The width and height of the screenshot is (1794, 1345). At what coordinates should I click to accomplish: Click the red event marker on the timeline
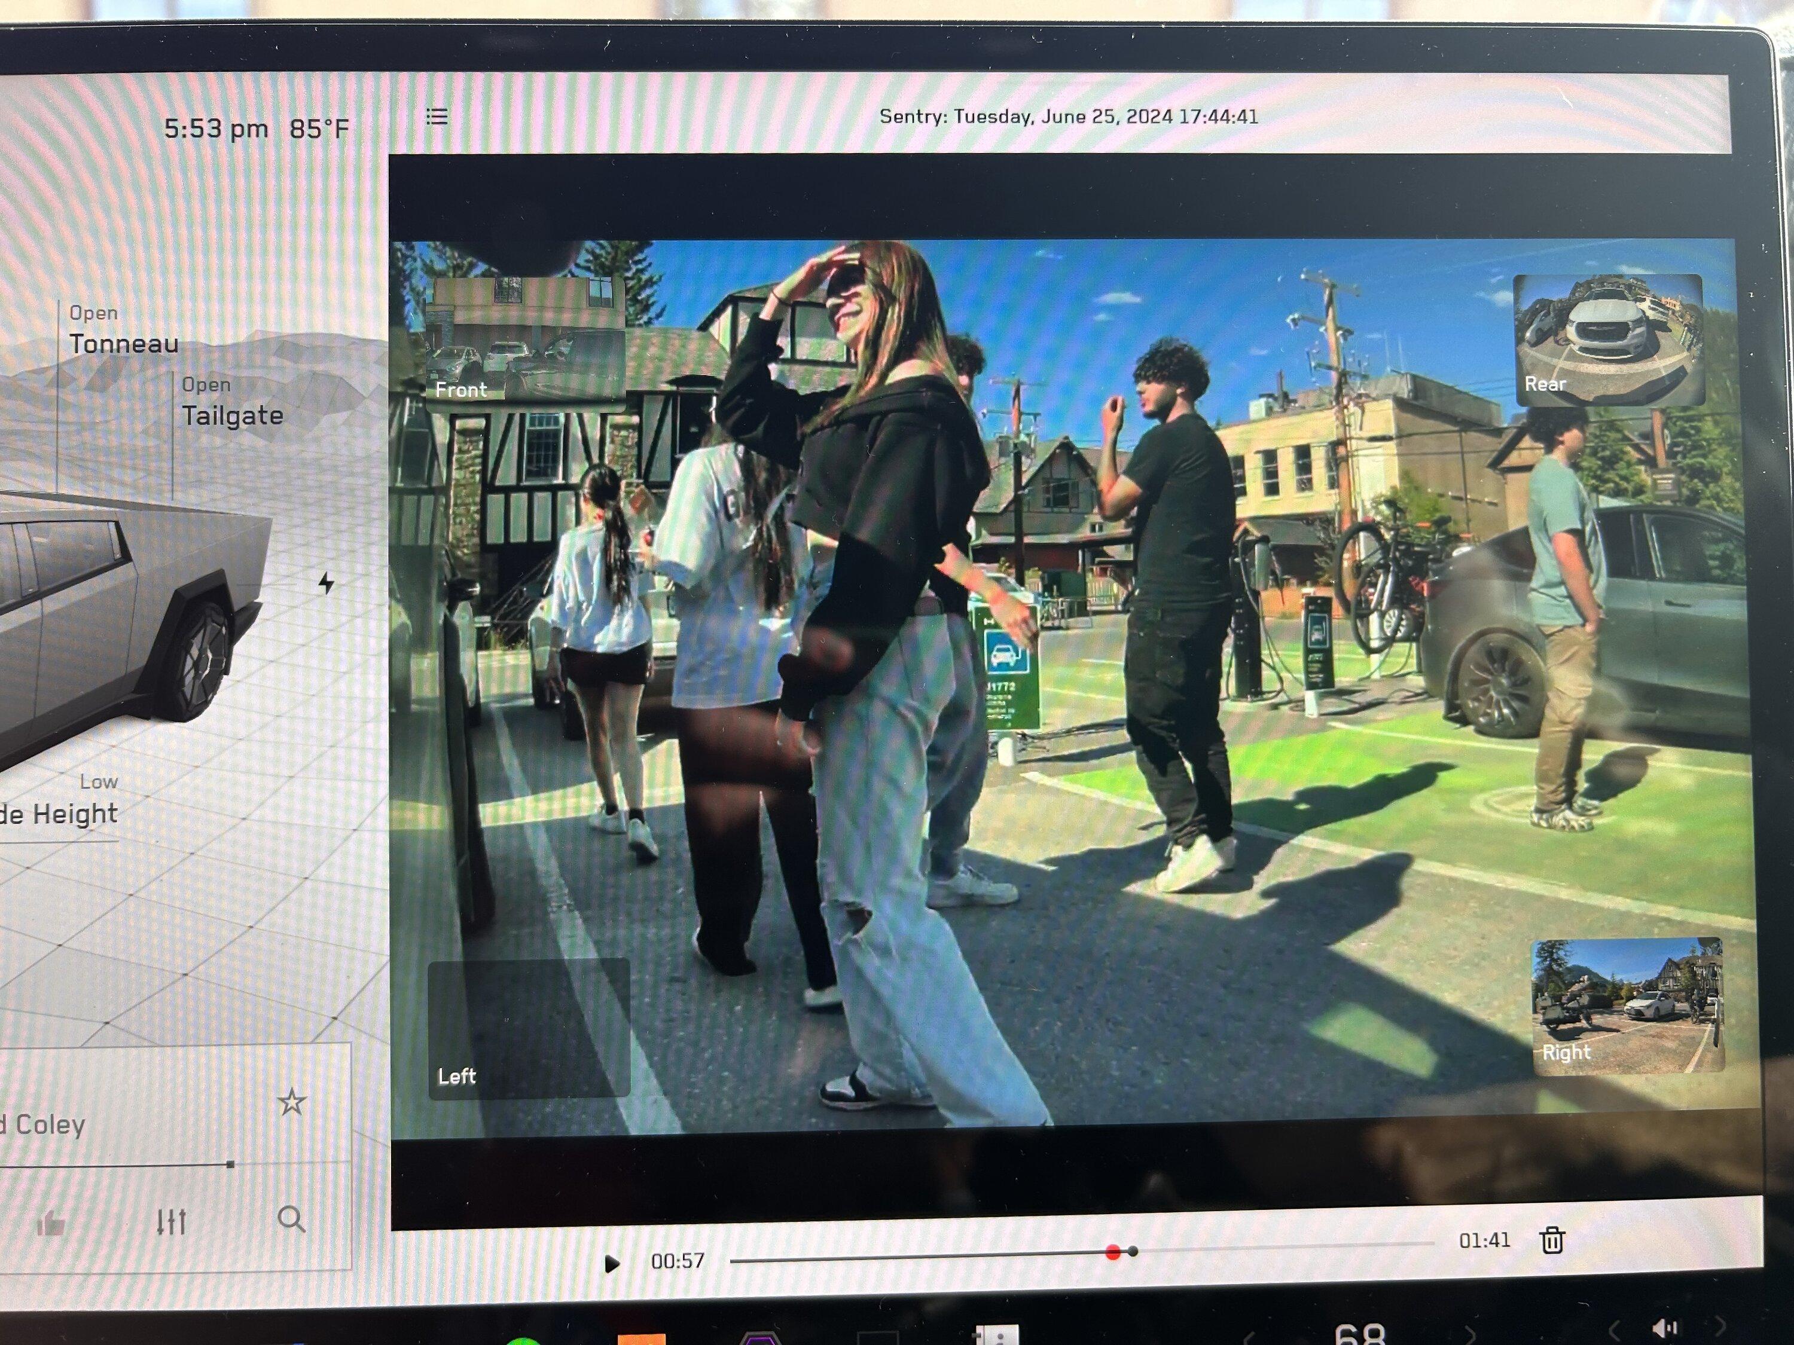(1113, 1252)
